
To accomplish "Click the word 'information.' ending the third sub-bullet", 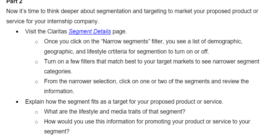I will (59, 91).
